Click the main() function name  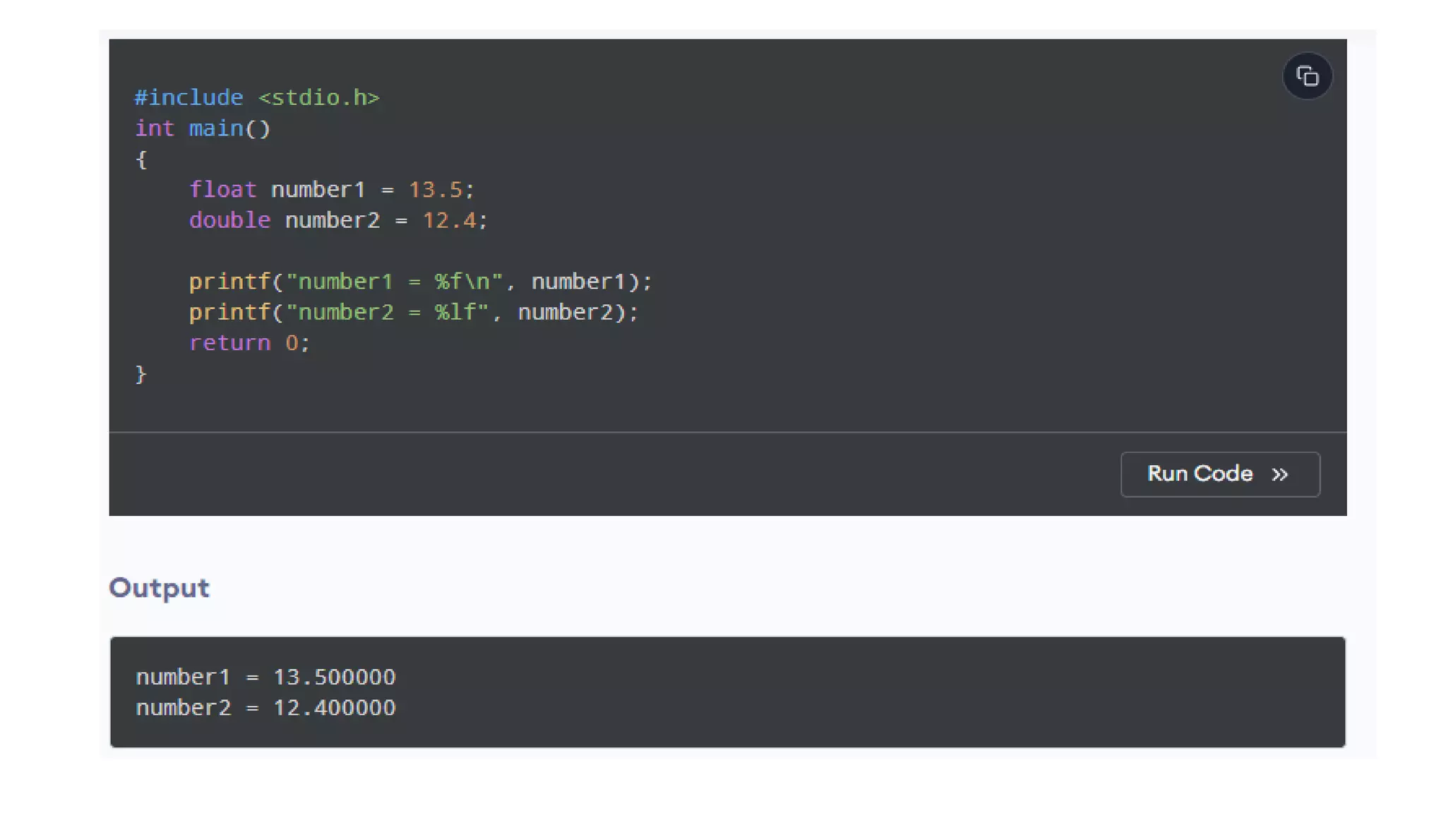216,128
